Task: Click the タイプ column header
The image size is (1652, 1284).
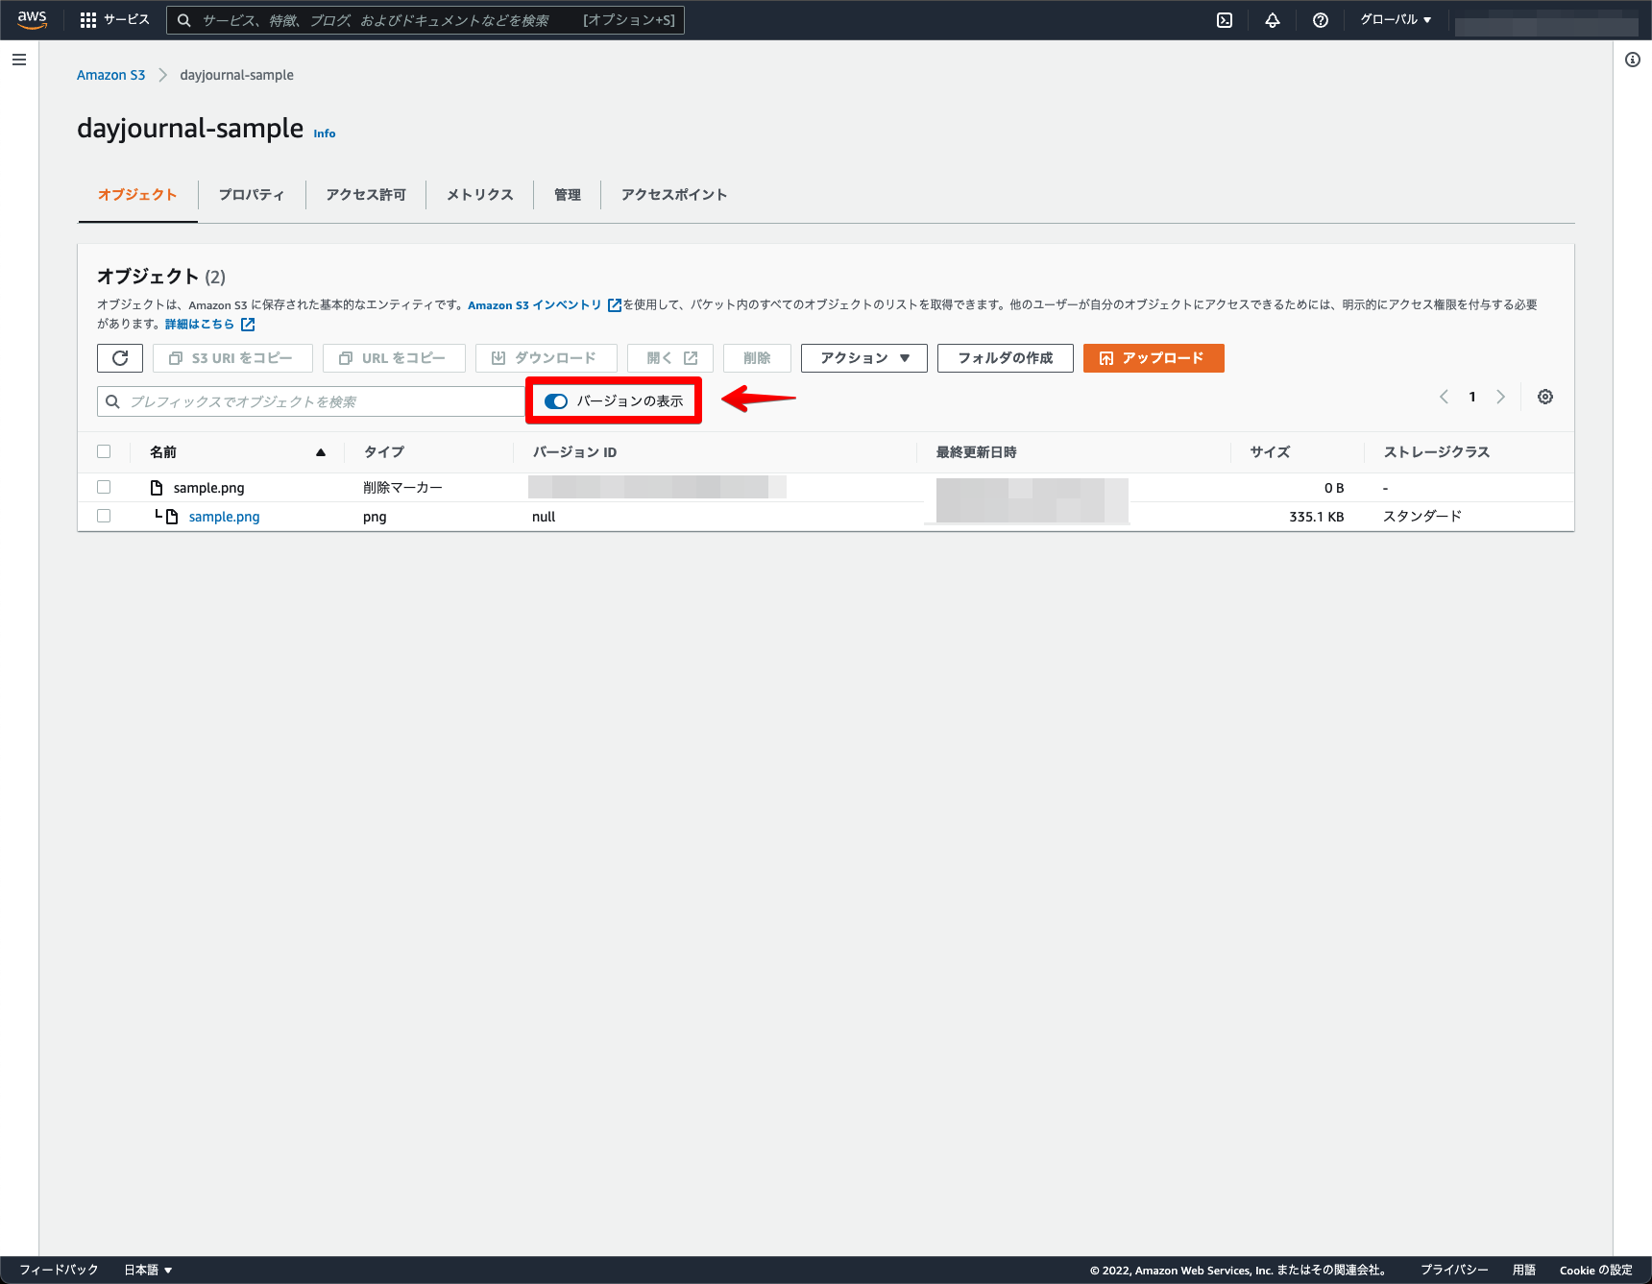Action: [x=384, y=452]
